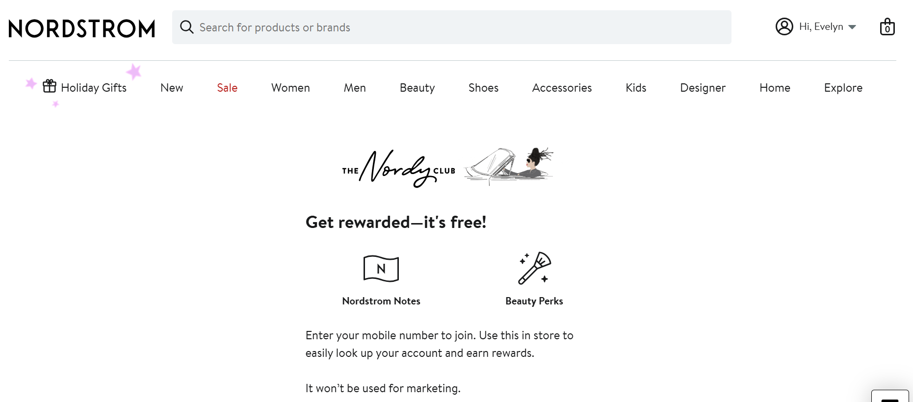This screenshot has width=913, height=402.
Task: Open the Women menu
Action: tap(290, 88)
